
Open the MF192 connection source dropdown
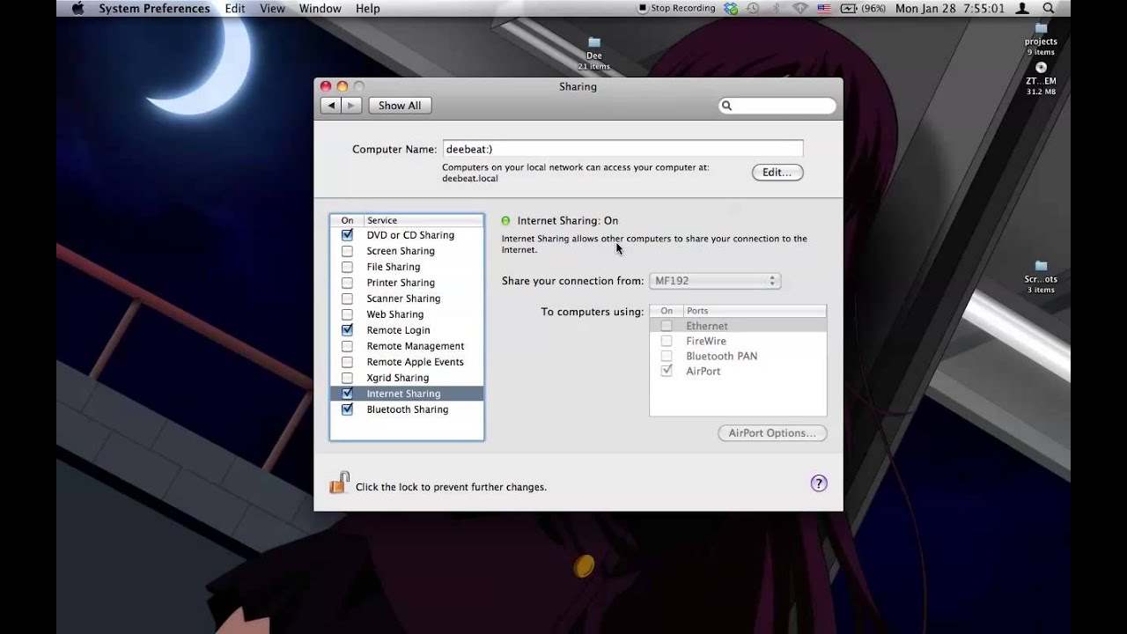(x=715, y=281)
